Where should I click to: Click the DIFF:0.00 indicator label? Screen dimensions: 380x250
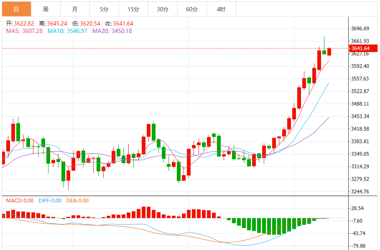coord(50,201)
